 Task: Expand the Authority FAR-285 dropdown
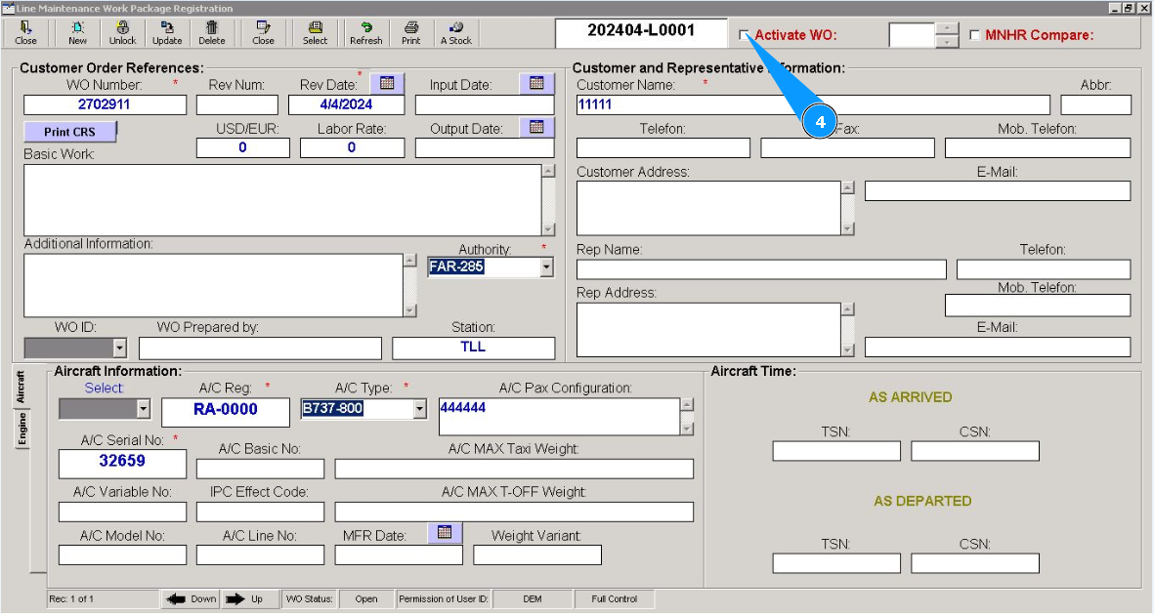coord(546,267)
